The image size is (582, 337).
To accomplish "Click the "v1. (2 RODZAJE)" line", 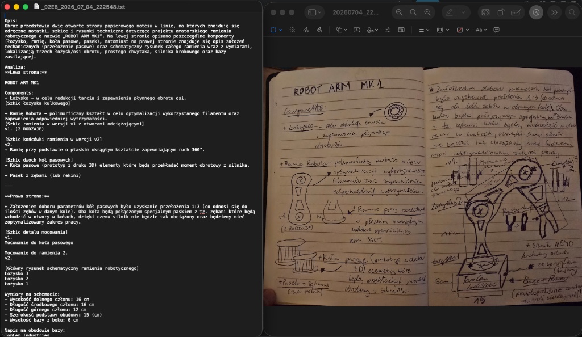I will [x=24, y=129].
